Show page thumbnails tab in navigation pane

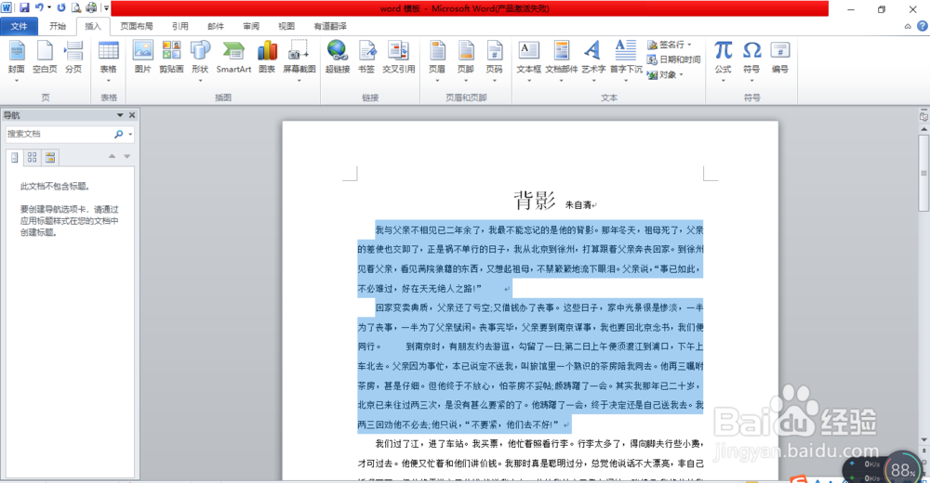click(x=32, y=157)
